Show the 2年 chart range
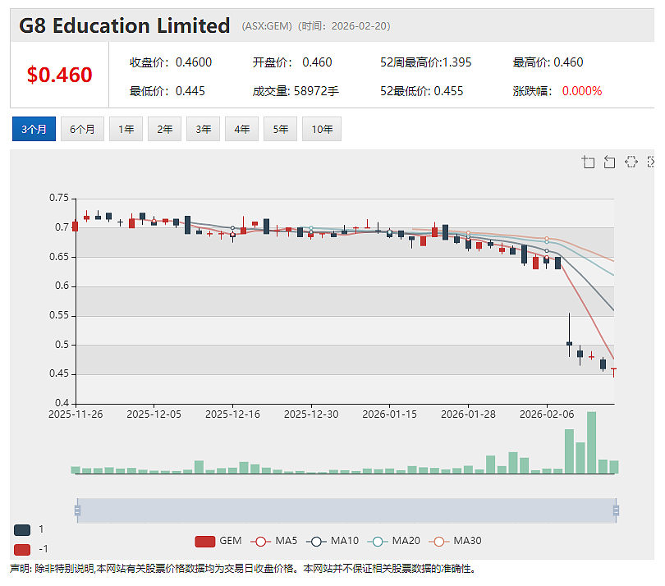665x586 pixels. click(164, 129)
